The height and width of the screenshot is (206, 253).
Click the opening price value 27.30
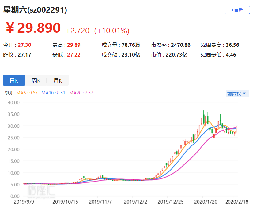click(25, 45)
